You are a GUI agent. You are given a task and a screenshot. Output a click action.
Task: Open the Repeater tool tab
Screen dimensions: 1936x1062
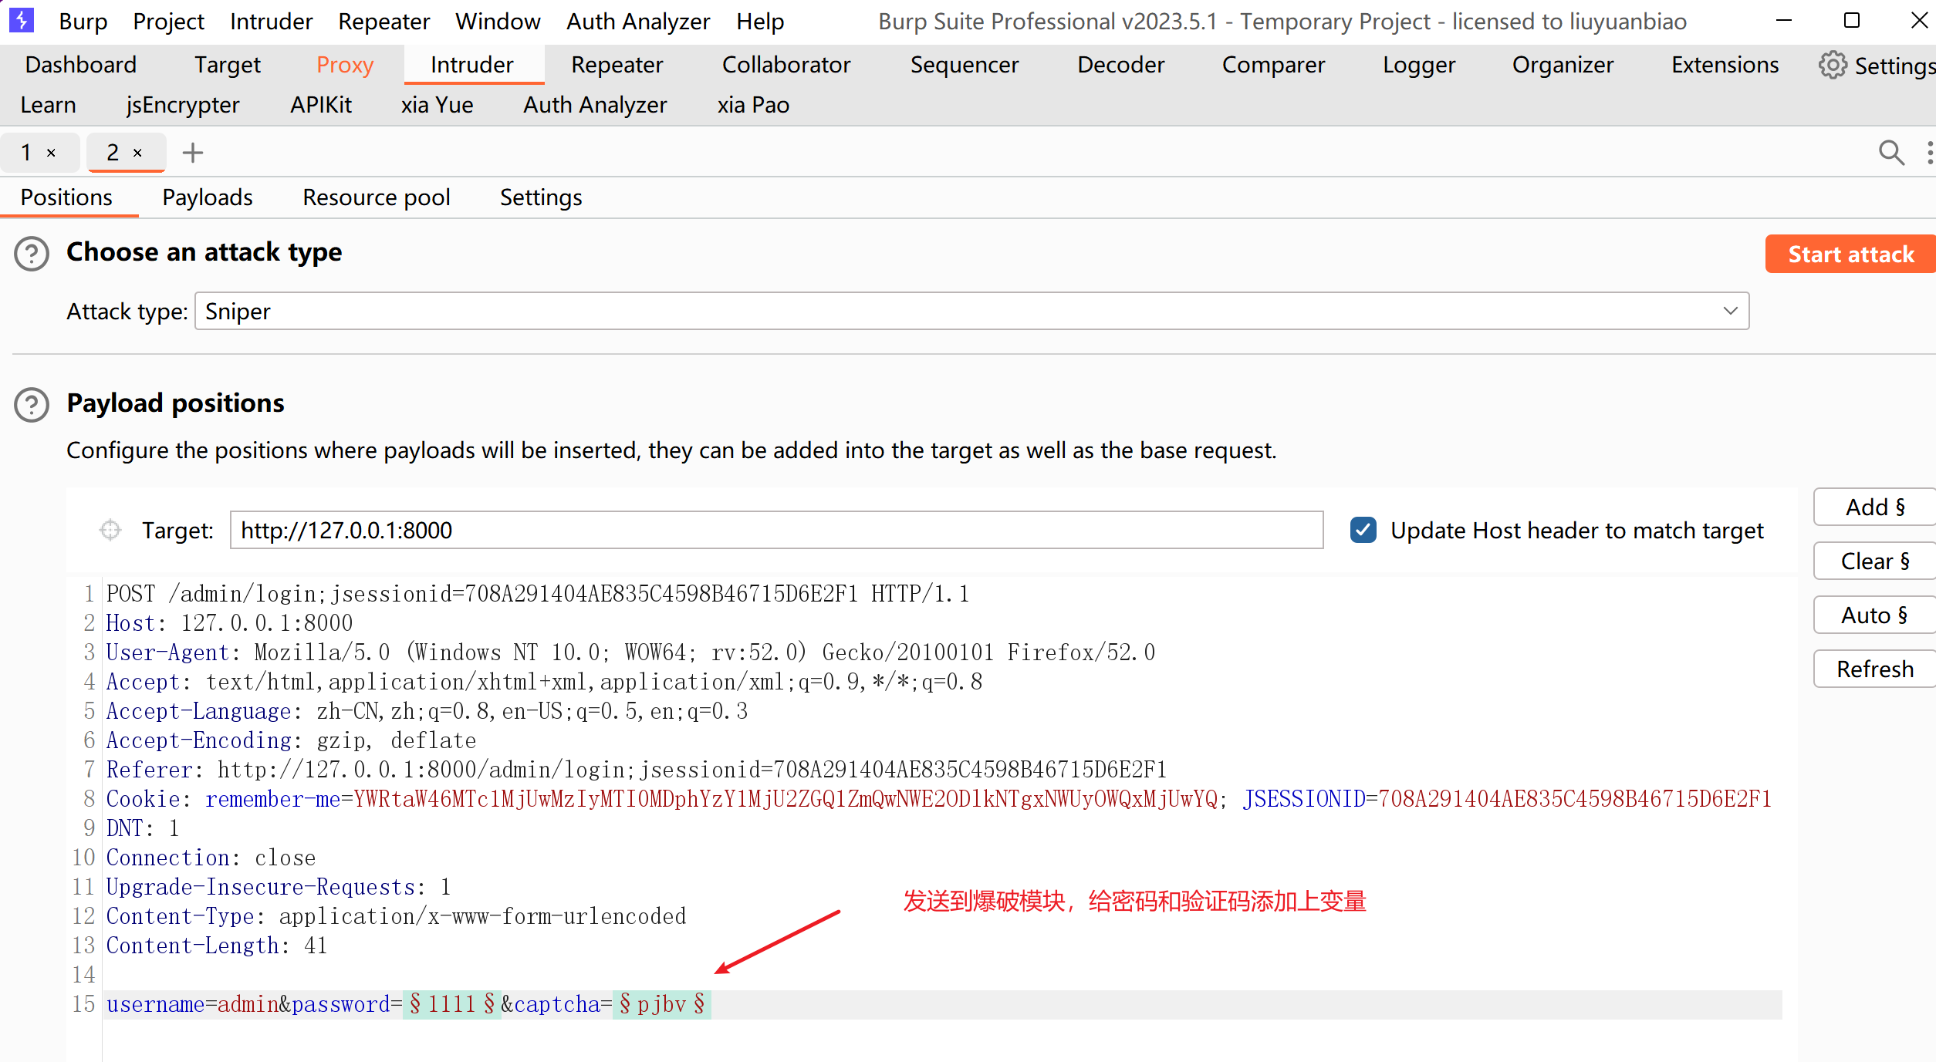pyautogui.click(x=616, y=65)
